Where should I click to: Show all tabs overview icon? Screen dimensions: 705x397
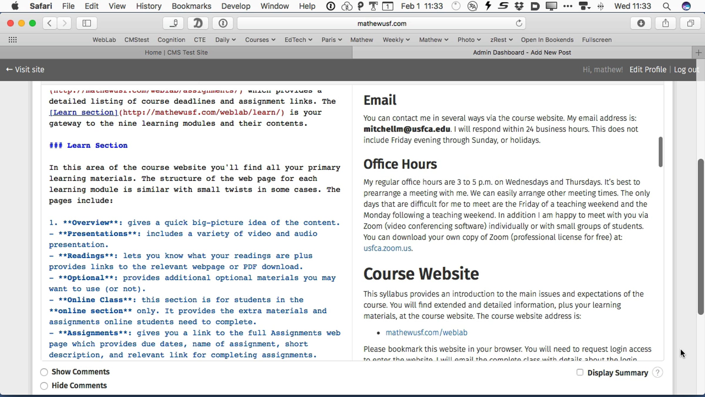[691, 23]
